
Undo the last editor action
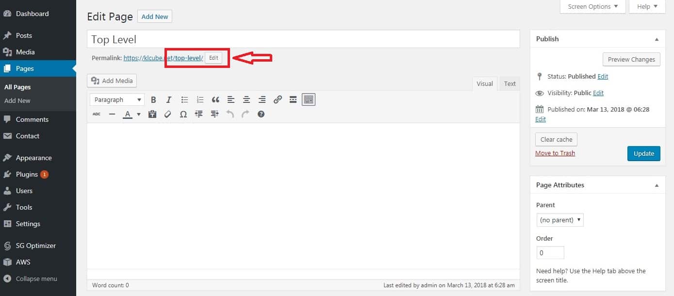click(x=230, y=114)
